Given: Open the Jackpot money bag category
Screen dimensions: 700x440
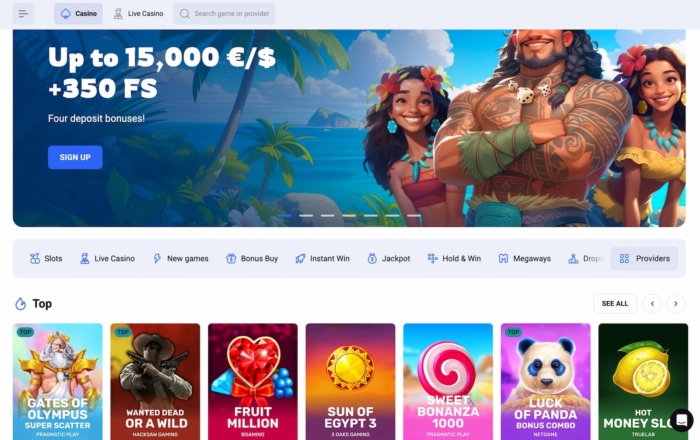Looking at the screenshot, I should (x=389, y=258).
